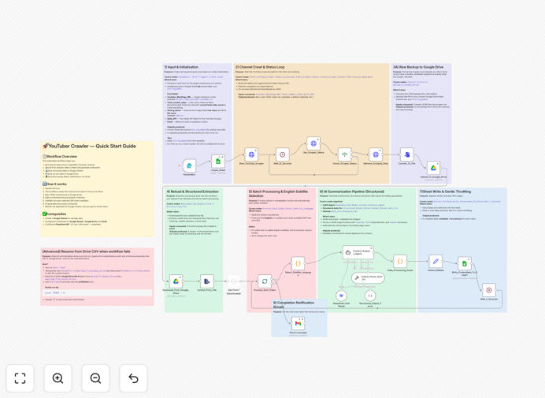Viewport: 545px width, 398px height.
Task: Click the Reload & Structured Extraction title
Action: pyautogui.click(x=192, y=192)
